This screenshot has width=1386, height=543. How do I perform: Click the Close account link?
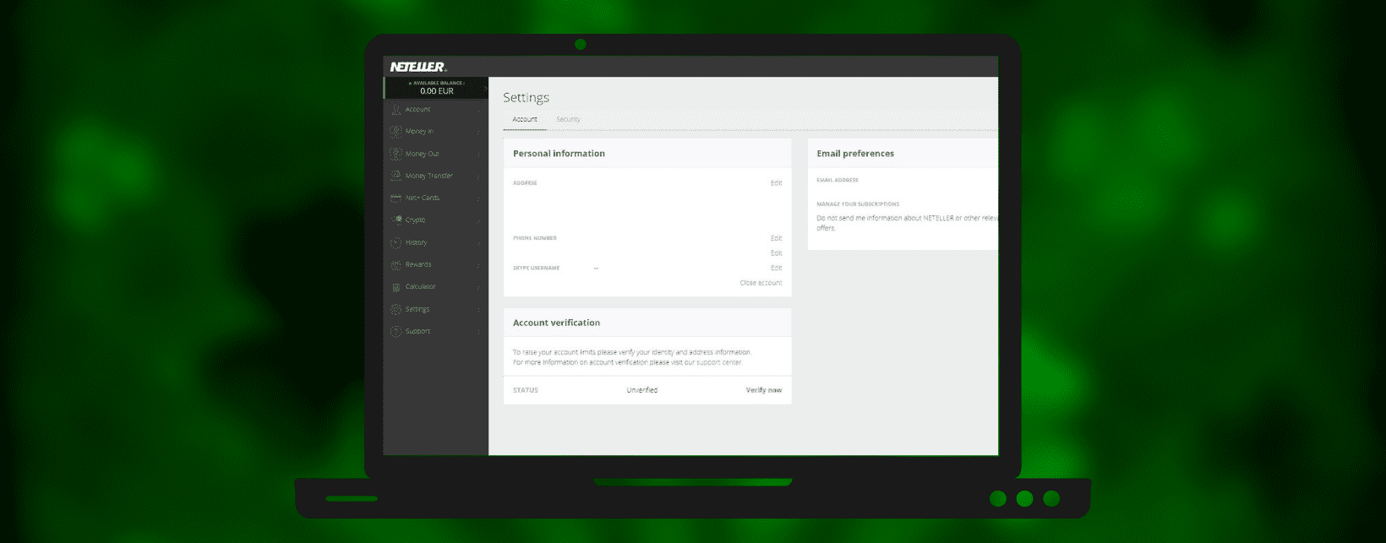pos(761,283)
